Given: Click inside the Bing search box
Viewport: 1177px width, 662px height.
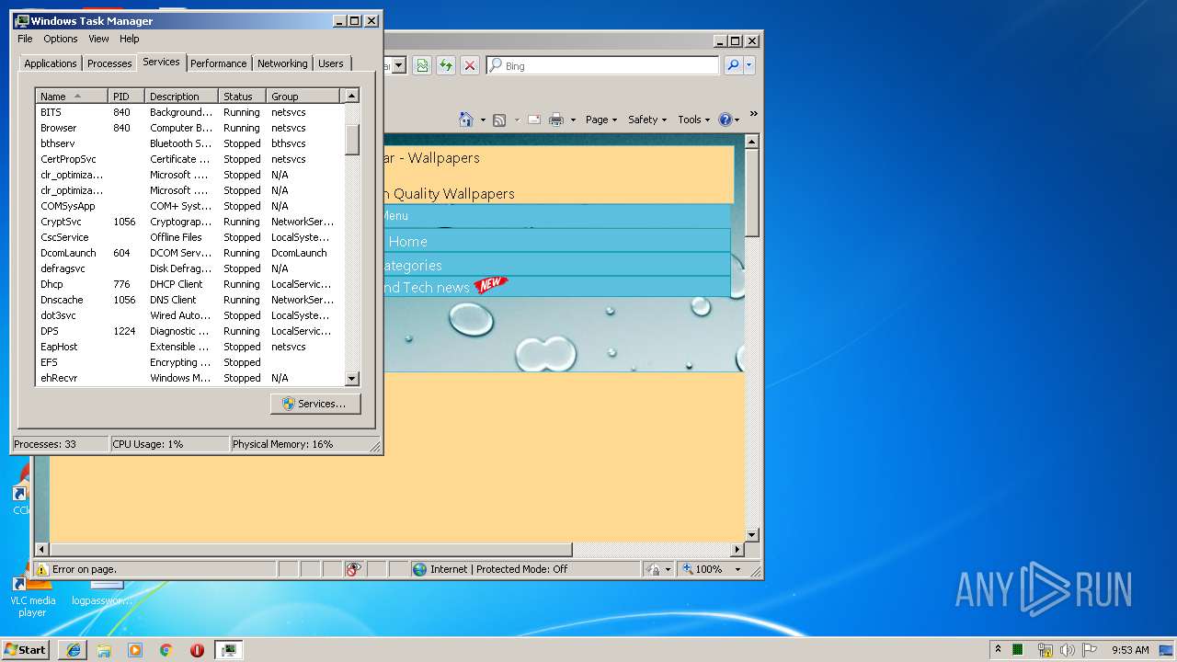Looking at the screenshot, I should pyautogui.click(x=602, y=65).
